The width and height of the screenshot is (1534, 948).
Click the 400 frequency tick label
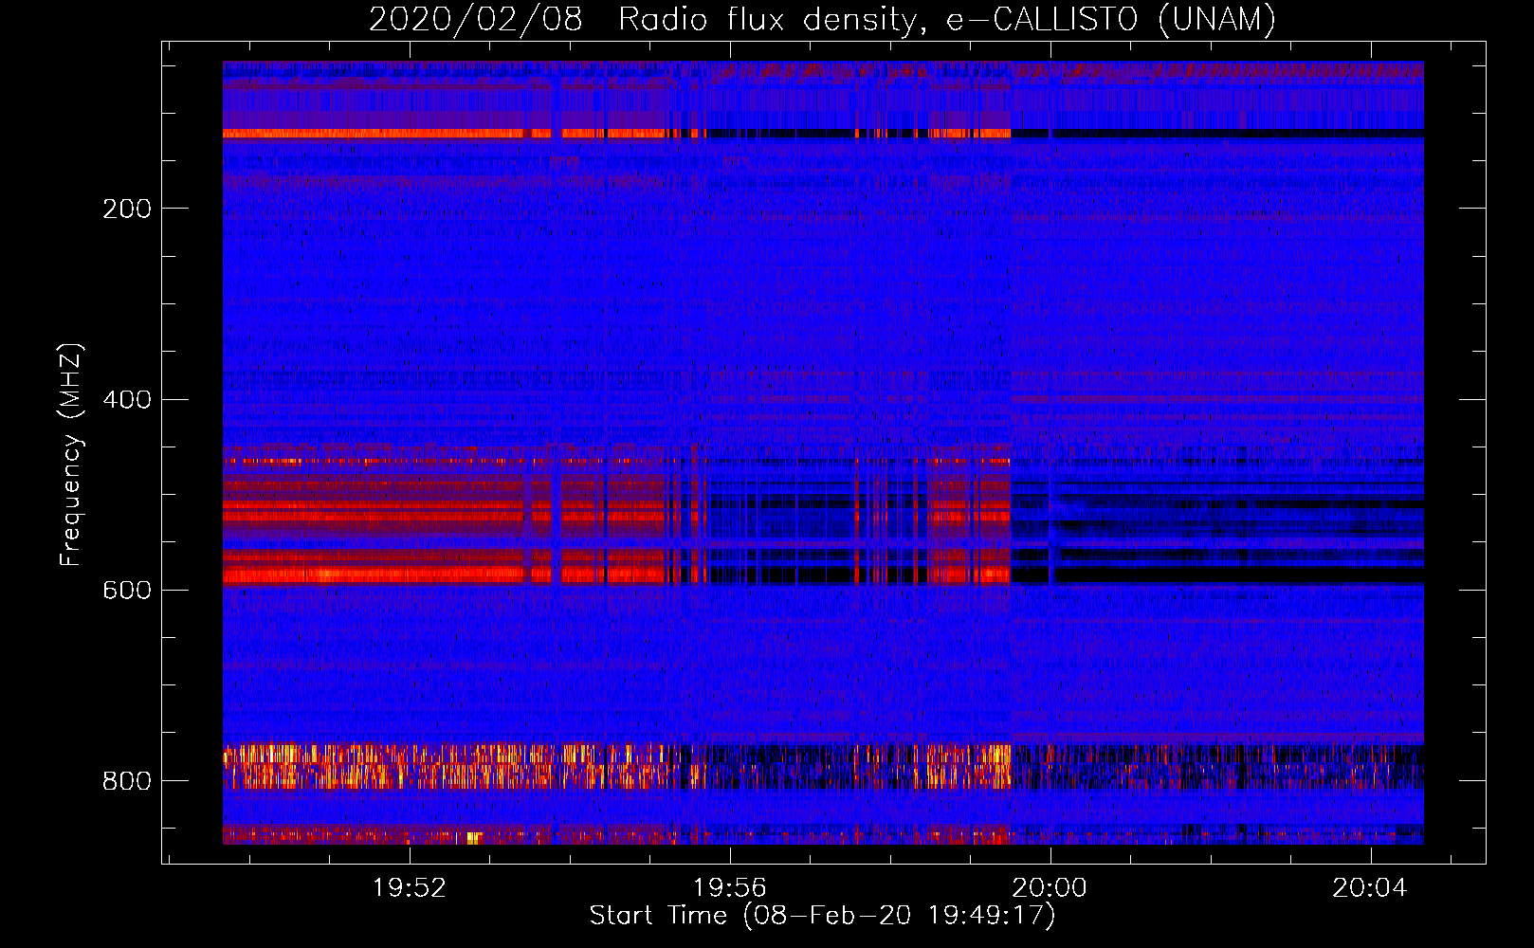[127, 399]
